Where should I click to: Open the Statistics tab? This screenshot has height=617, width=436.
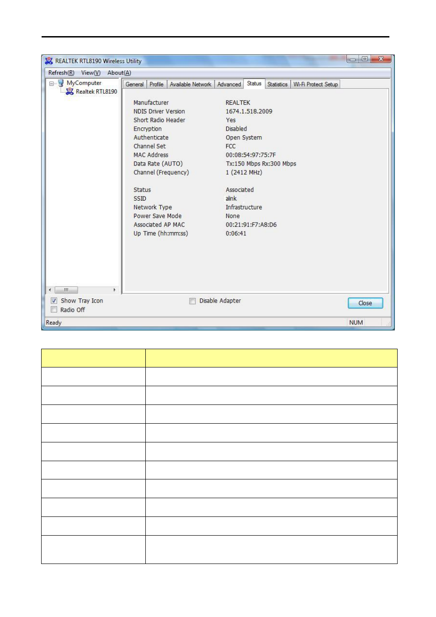(277, 85)
